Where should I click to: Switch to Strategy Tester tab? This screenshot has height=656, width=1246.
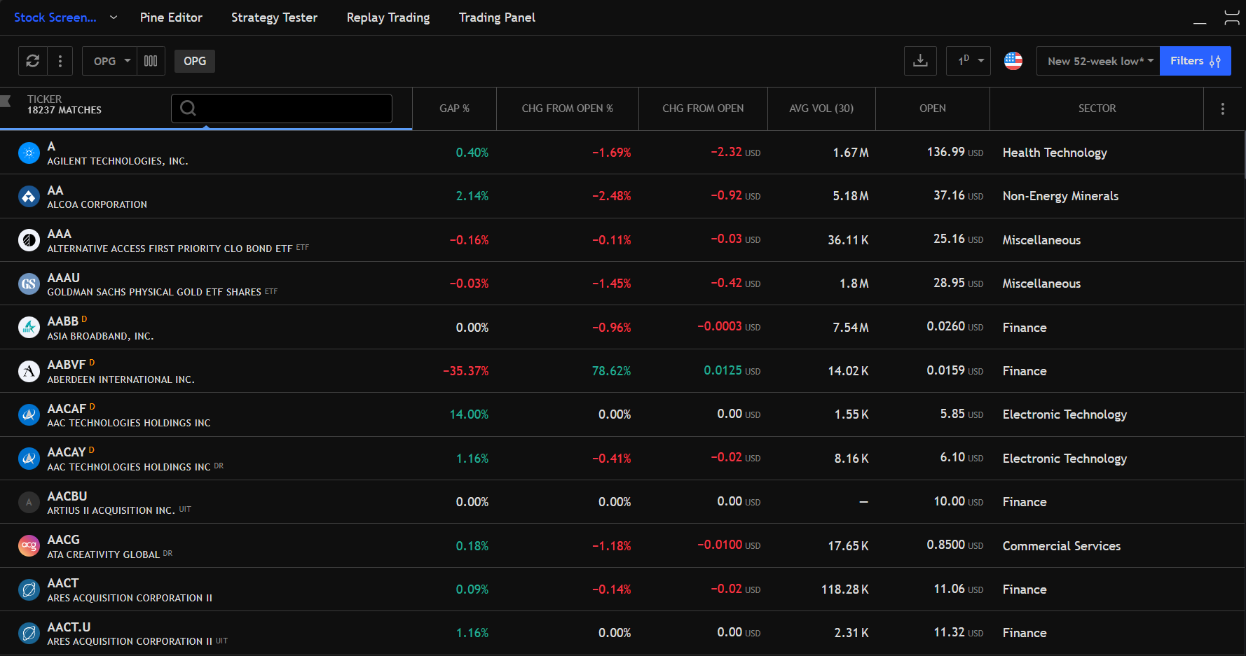point(274,18)
